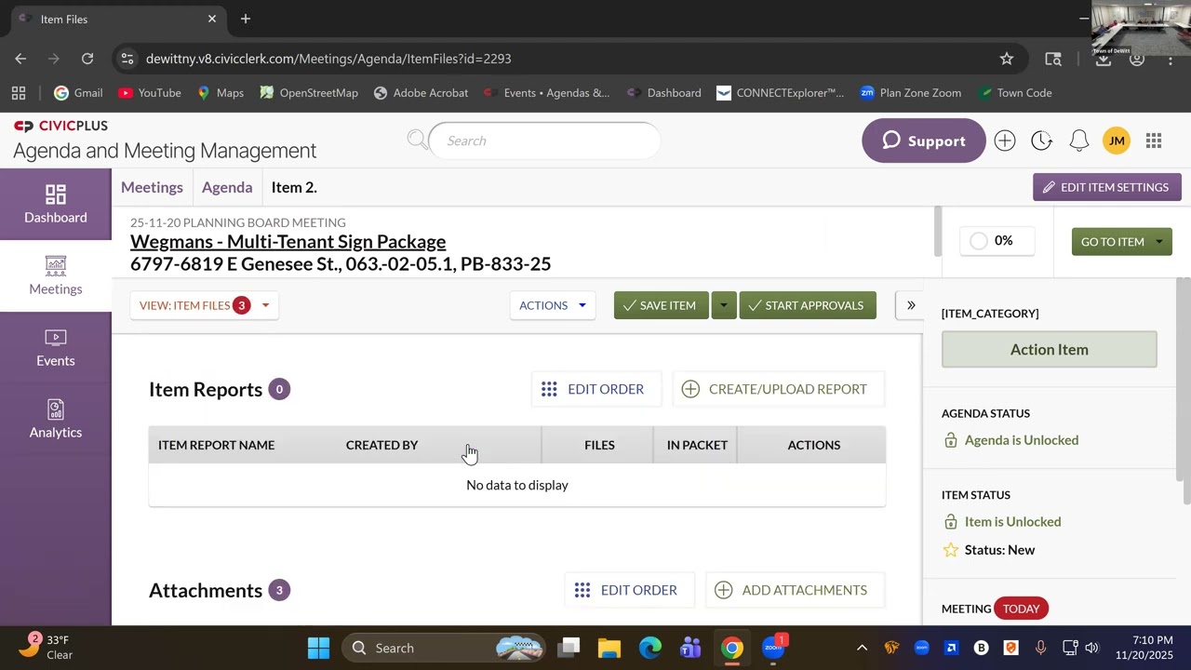This screenshot has width=1191, height=670.
Task: Show hidden system tray icons
Action: point(862,648)
